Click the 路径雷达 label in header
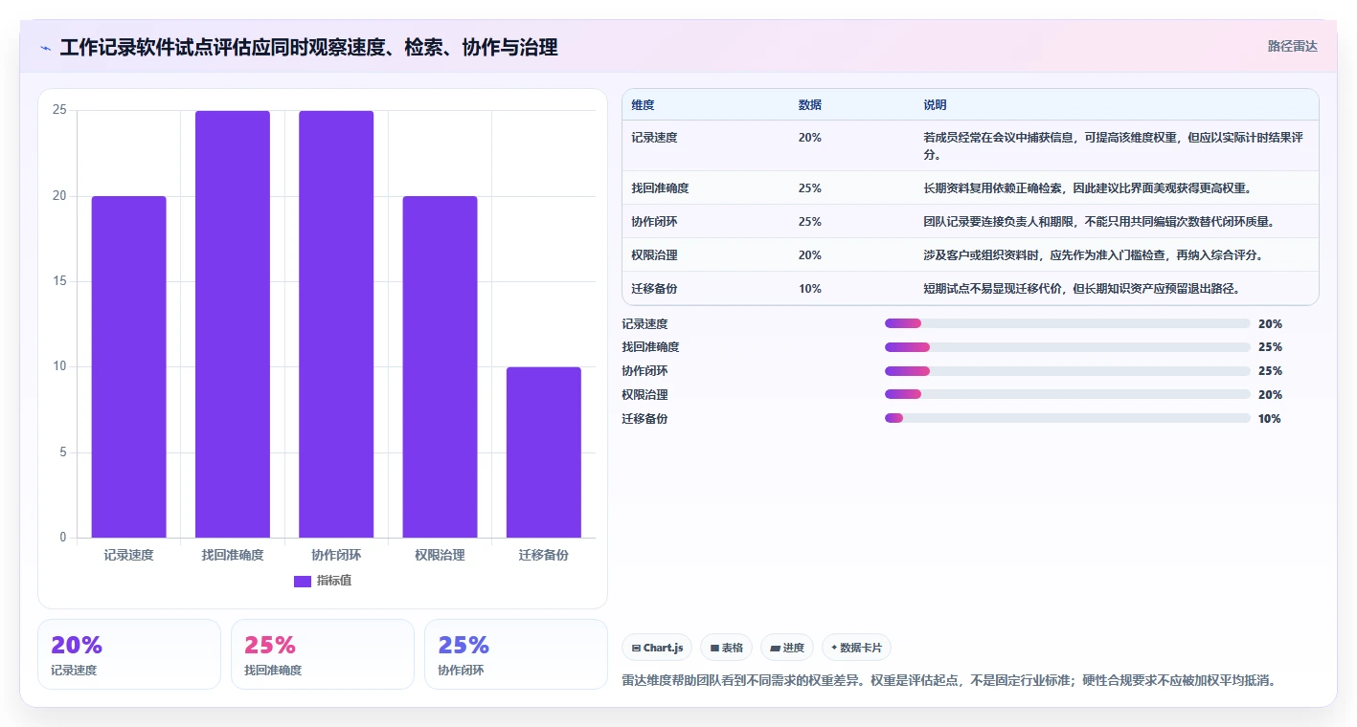Image resolution: width=1357 pixels, height=727 pixels. (x=1292, y=46)
